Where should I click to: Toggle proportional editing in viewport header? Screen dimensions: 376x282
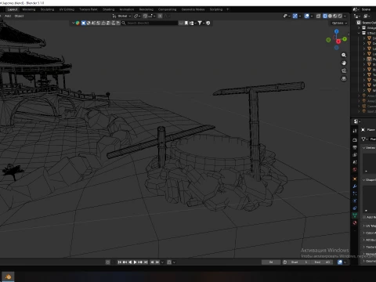(160, 16)
